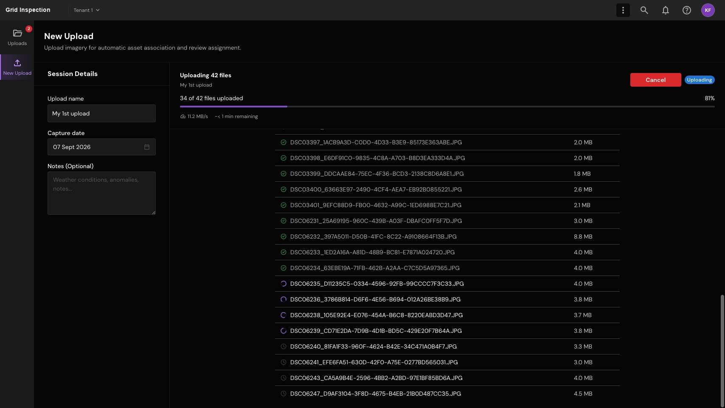Click the upload progress bar

pos(447,107)
